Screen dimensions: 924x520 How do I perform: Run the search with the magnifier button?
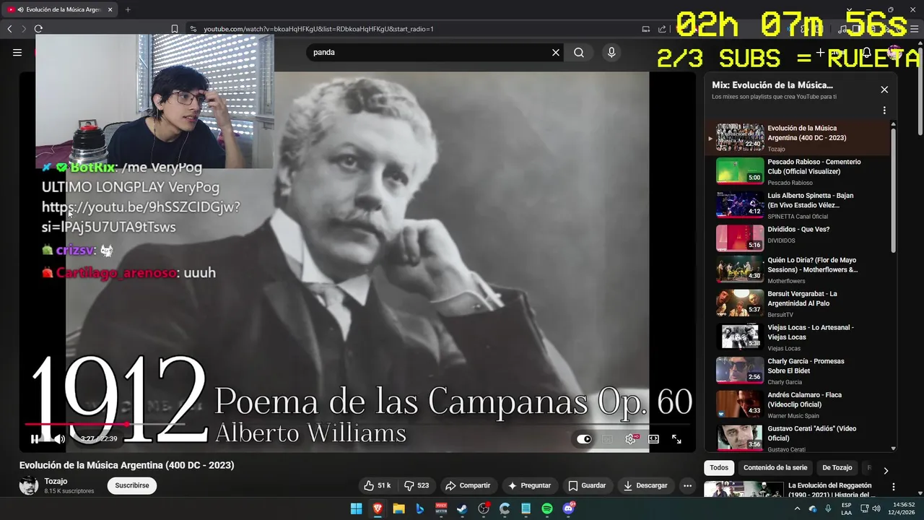coord(579,52)
